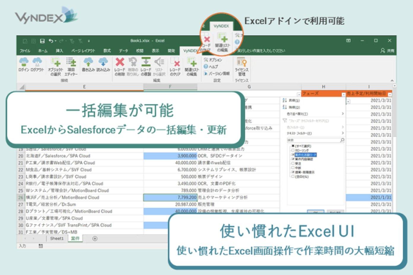
Task: Click the Save icon in the title bar
Action: [x=42, y=41]
